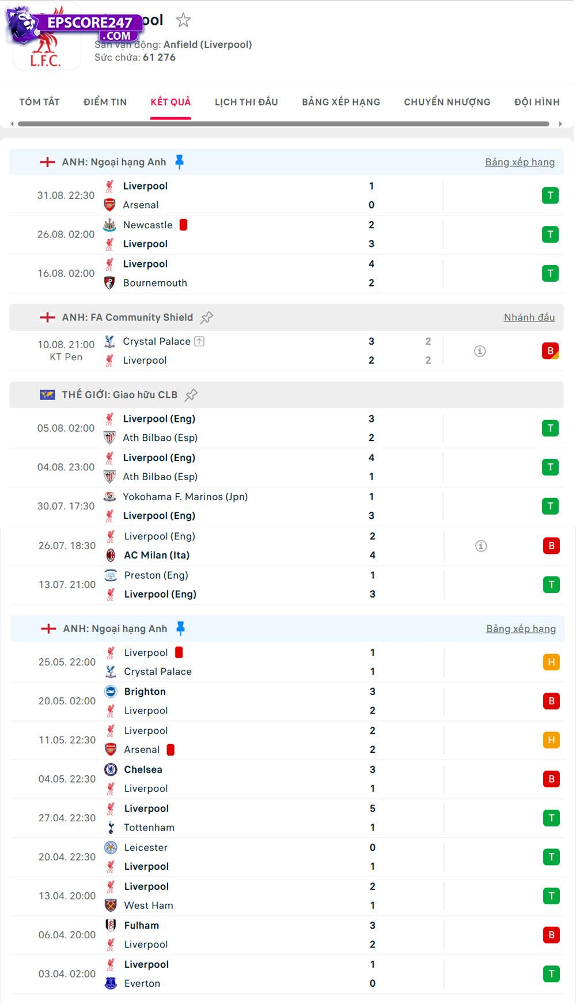Screen dimensions: 576x1004
Task: Click the green T badge for Liverpool-Arsenal result
Action: (x=551, y=195)
